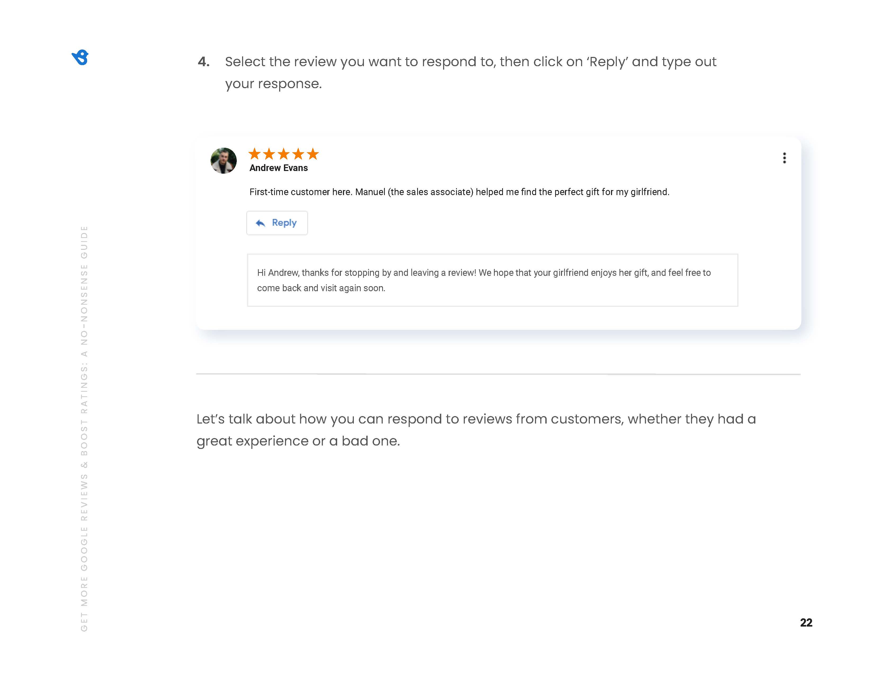Select the first orange rating star
Viewport: 874px width, 675px height.
(255, 154)
